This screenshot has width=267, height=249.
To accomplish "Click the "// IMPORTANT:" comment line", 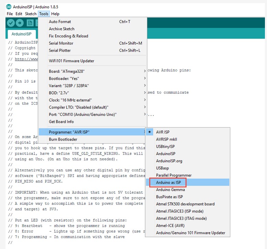I will (x=76, y=192).
